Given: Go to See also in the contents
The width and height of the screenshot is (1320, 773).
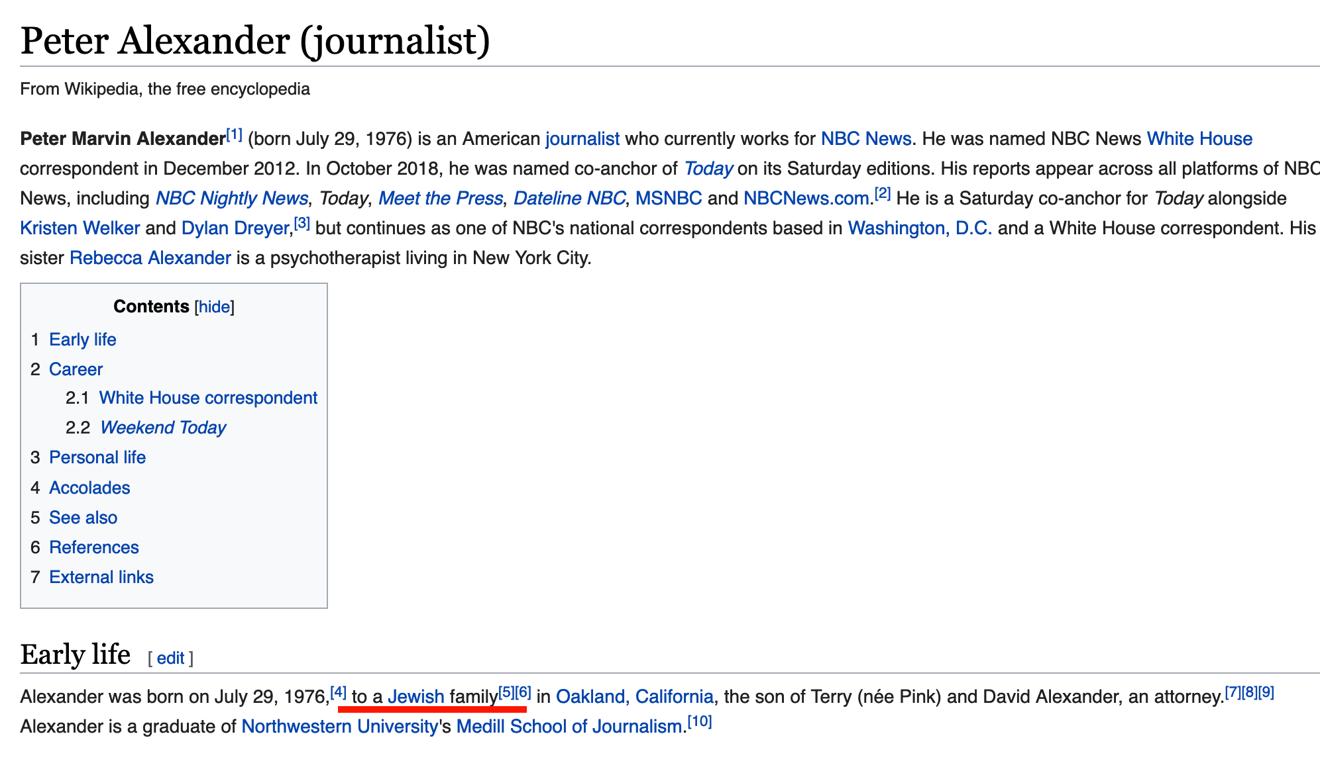Looking at the screenshot, I should pos(83,518).
